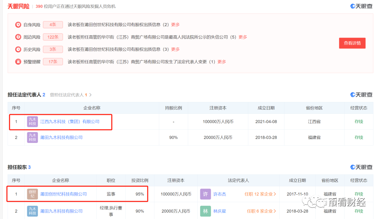Click the 林 avatar for 林庆星
The width and height of the screenshot is (378, 219).
point(205,211)
